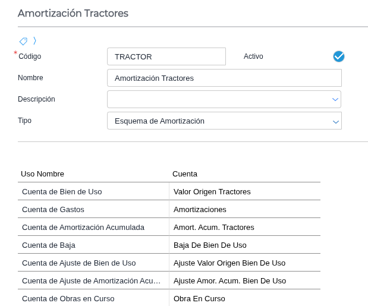Click the Cuenta de Ajuste de Amortización cell

pyautogui.click(x=92, y=280)
